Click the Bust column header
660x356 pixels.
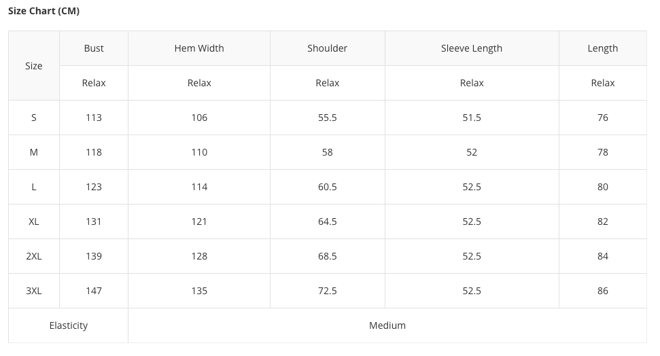pyautogui.click(x=94, y=48)
